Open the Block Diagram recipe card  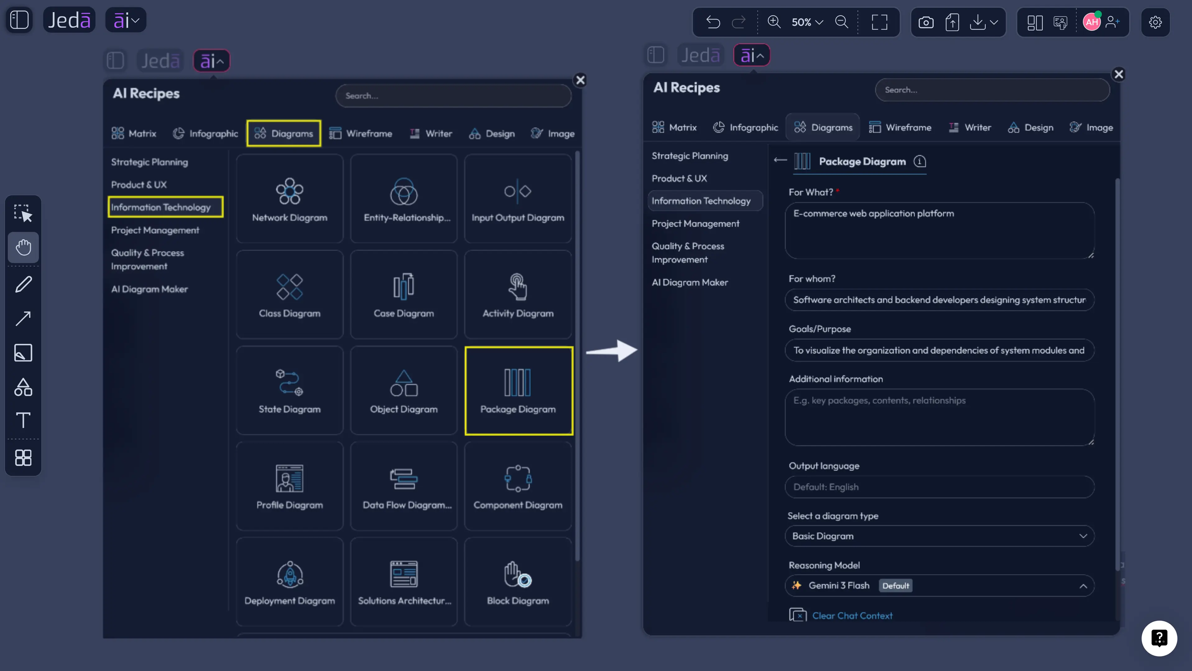click(x=518, y=582)
